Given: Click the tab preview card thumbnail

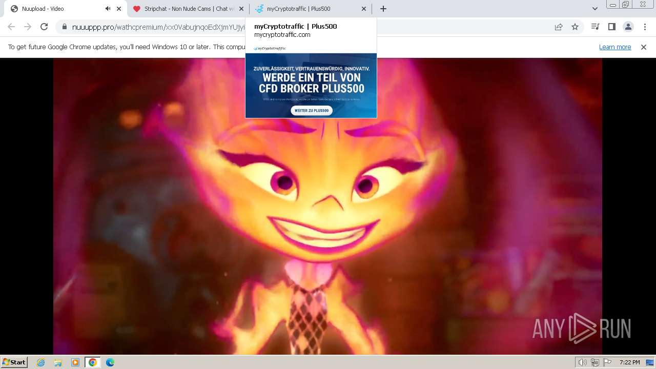Looking at the screenshot, I should 311,81.
